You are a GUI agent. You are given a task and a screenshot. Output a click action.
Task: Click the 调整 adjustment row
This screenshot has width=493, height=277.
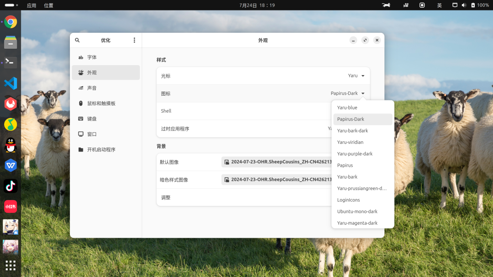pyautogui.click(x=244, y=197)
